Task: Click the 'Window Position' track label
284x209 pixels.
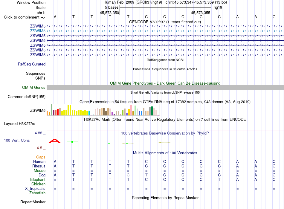Action: [x=31, y=2]
